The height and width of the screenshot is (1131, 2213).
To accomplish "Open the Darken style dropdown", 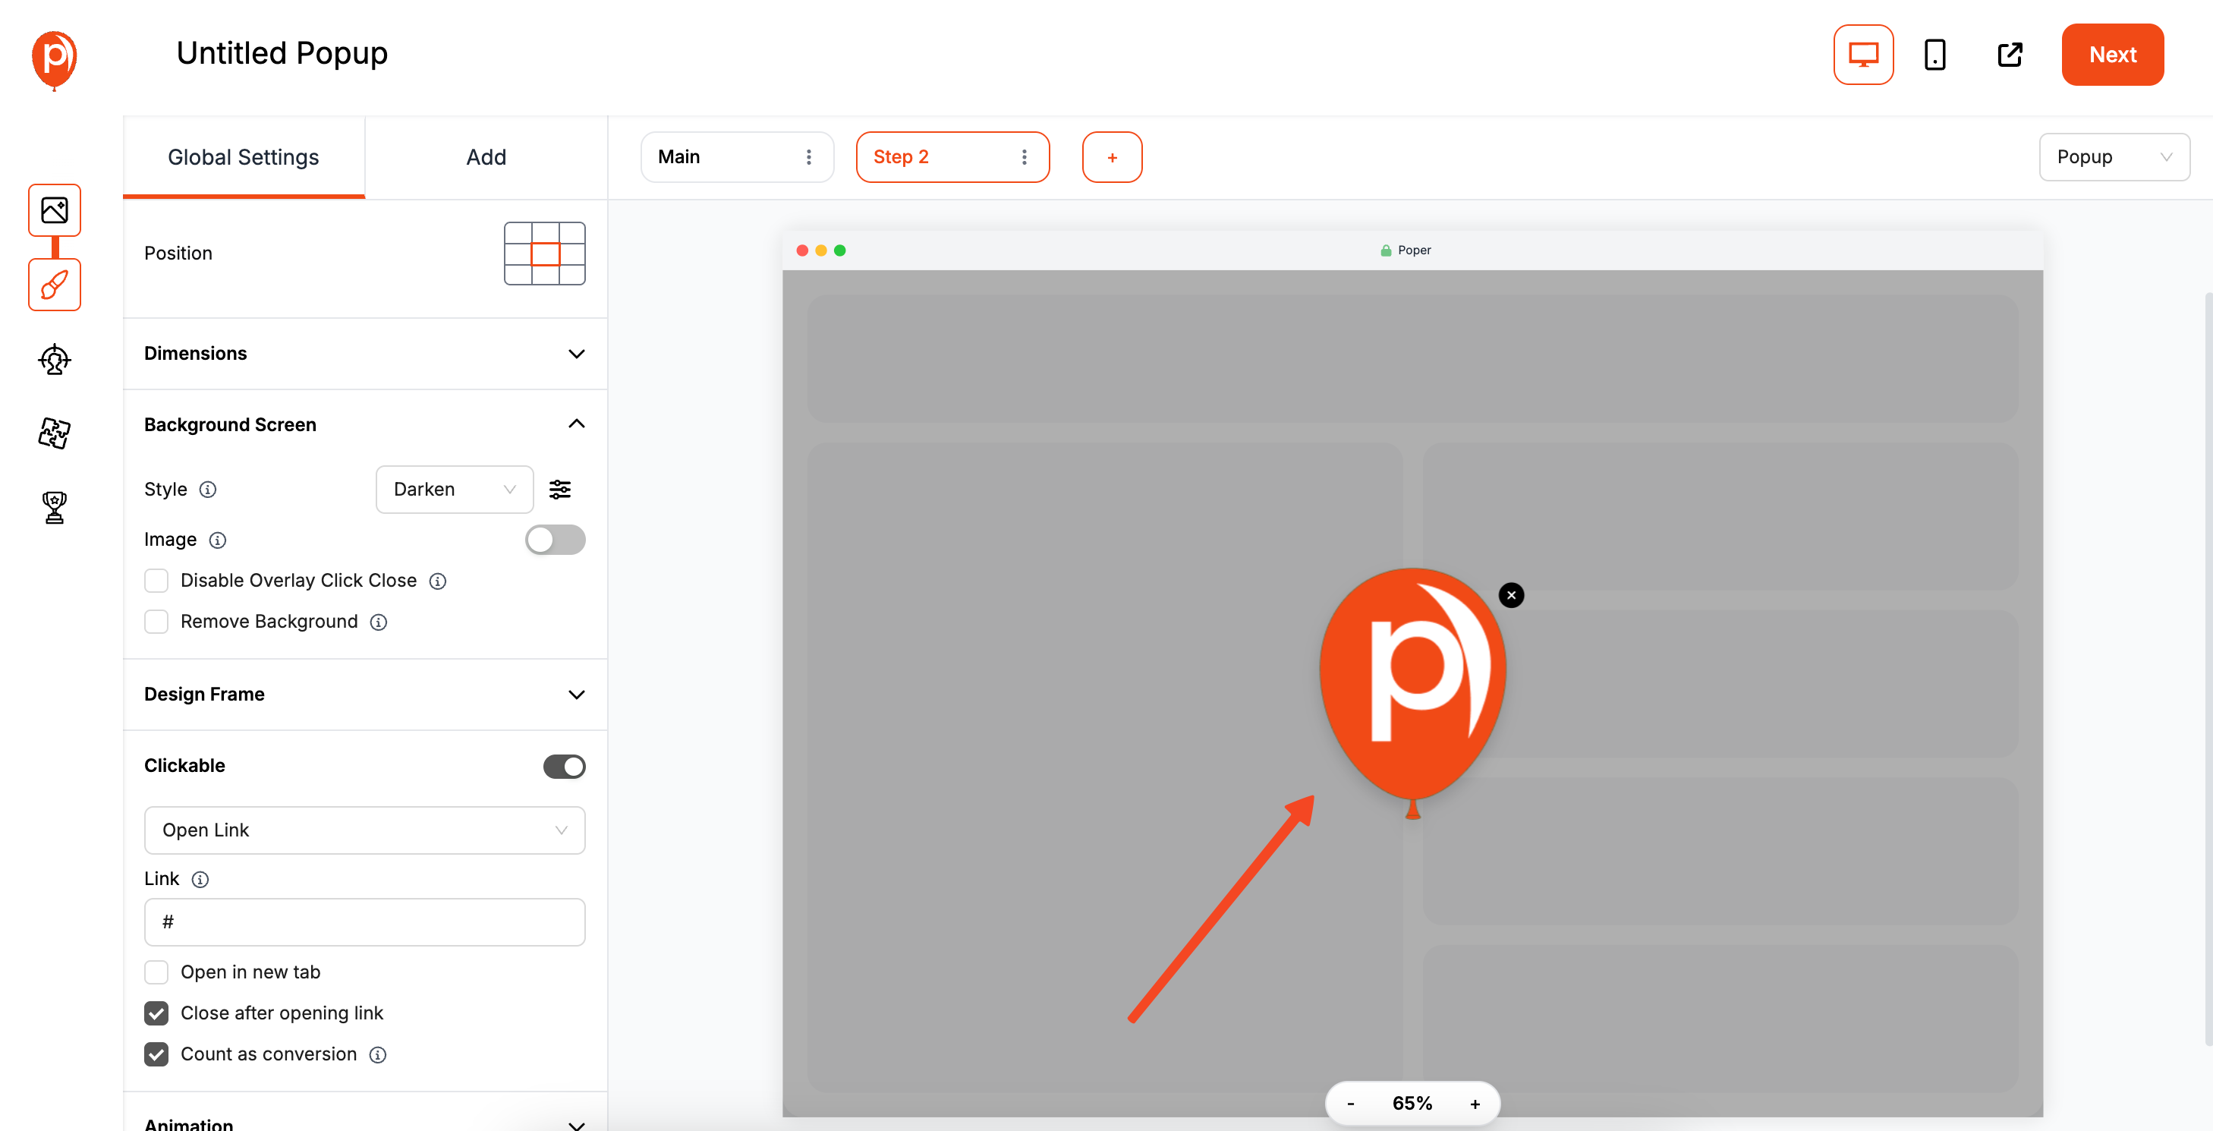I will [455, 490].
